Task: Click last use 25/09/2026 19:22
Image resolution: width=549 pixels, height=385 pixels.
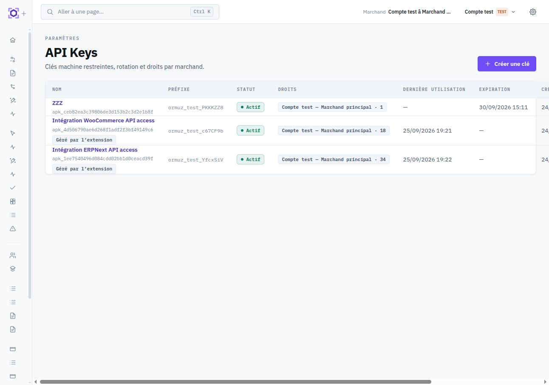Action: coord(427,160)
